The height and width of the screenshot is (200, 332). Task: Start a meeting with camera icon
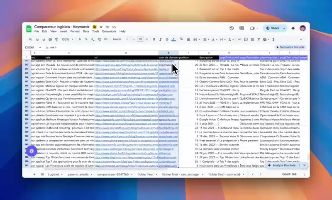click(x=252, y=28)
